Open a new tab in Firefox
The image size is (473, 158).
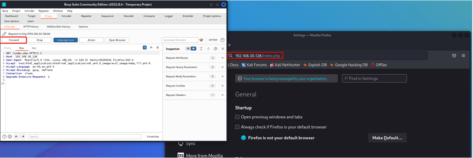[229, 45]
